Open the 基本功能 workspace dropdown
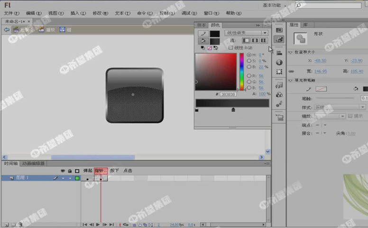The image size is (368, 228). coord(275,5)
